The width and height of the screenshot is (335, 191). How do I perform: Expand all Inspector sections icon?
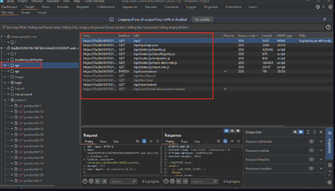(x=308, y=132)
